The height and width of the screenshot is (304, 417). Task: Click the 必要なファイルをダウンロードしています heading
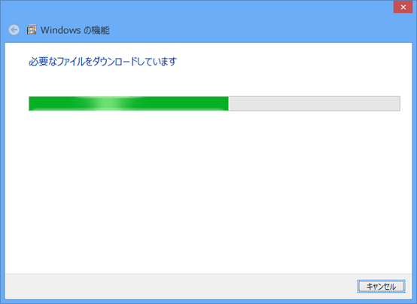(102, 62)
